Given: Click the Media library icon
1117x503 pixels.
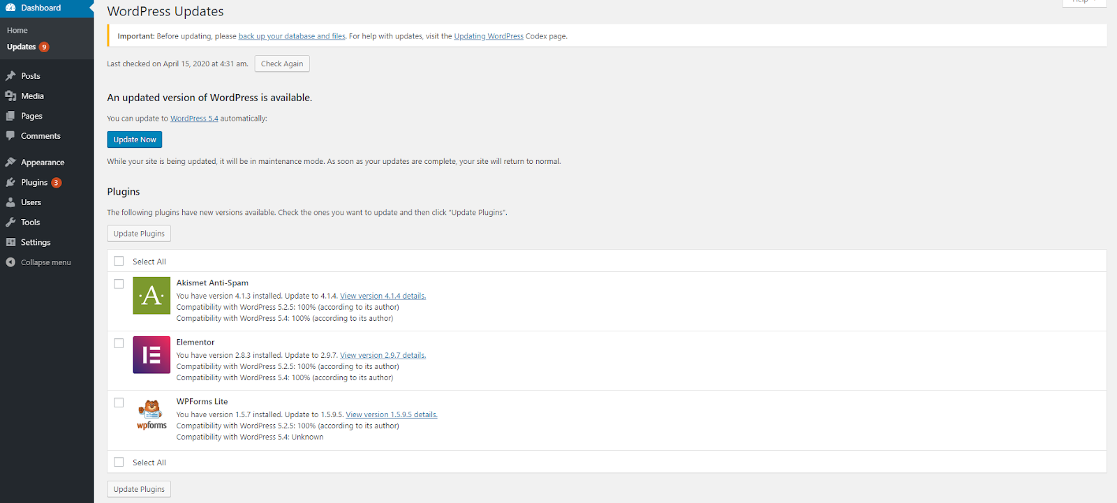Looking at the screenshot, I should pyautogui.click(x=10, y=96).
